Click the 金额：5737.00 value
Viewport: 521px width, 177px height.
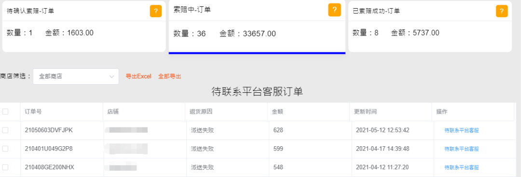pos(415,33)
